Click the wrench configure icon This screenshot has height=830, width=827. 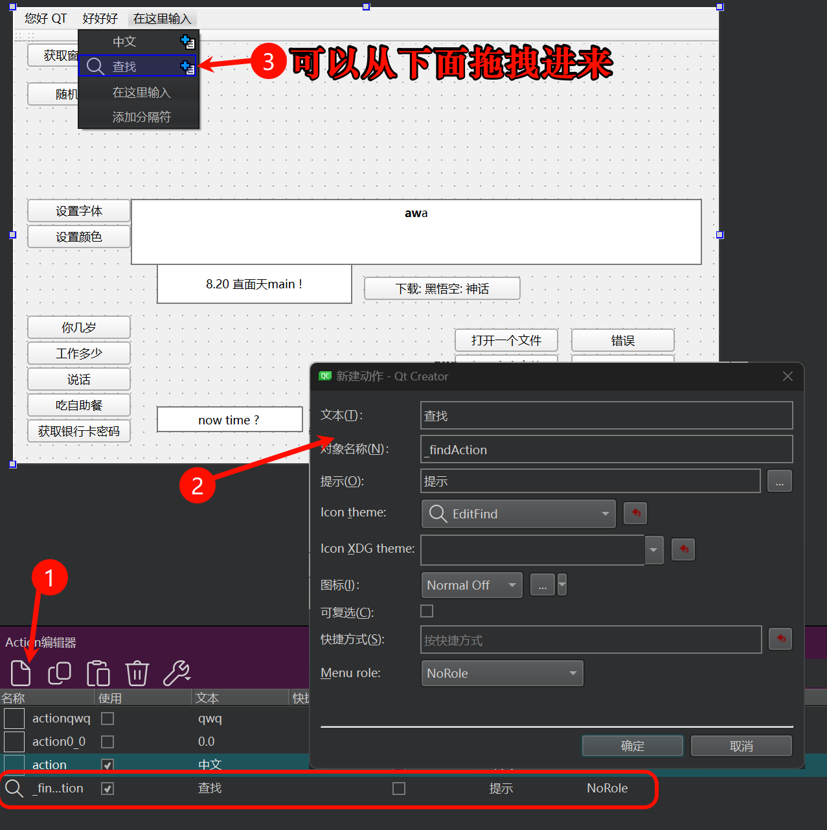pyautogui.click(x=176, y=674)
